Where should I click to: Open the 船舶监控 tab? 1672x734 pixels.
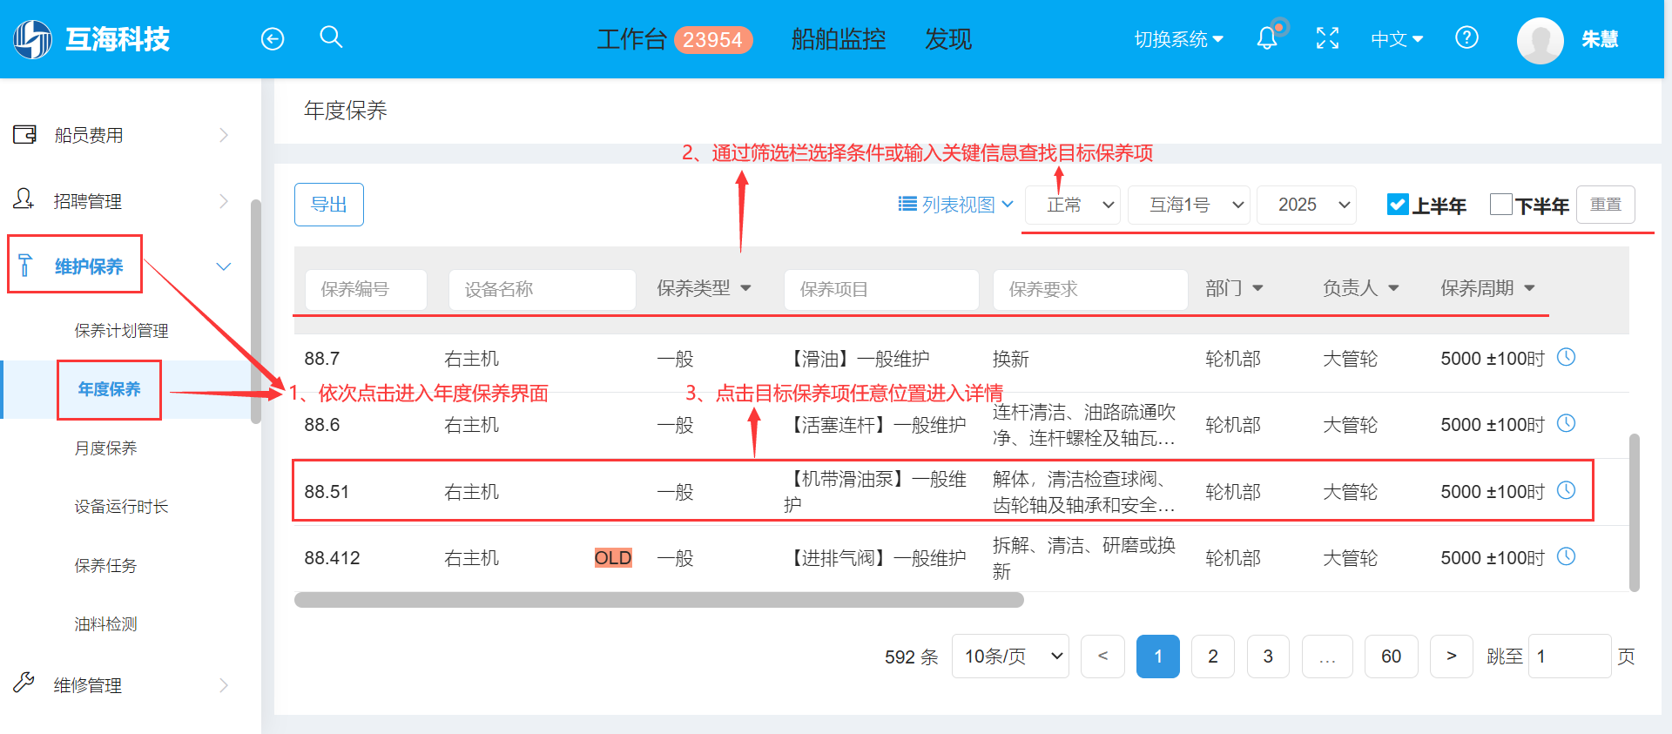click(839, 39)
